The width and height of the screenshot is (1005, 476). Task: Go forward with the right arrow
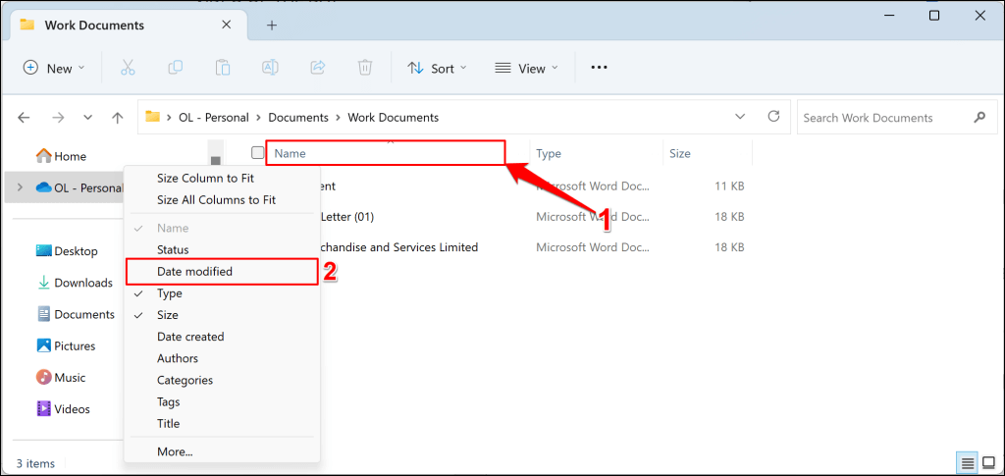coord(58,117)
